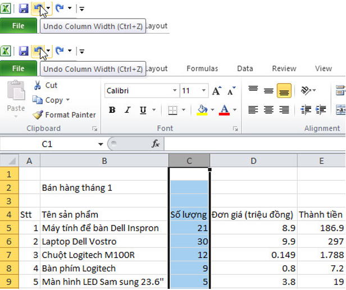
Task: Decrease font size with Shrink Font icon
Action: coord(231,90)
